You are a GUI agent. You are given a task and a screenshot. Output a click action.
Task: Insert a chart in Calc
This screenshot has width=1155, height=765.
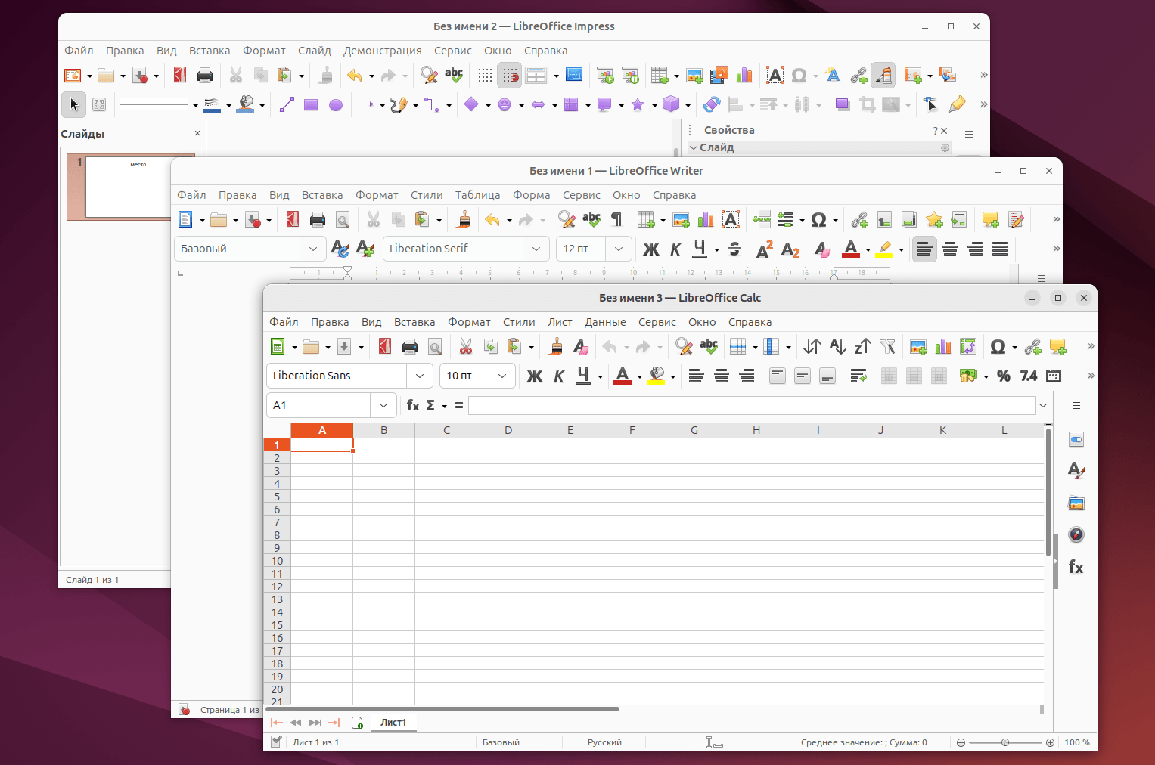pyautogui.click(x=942, y=346)
